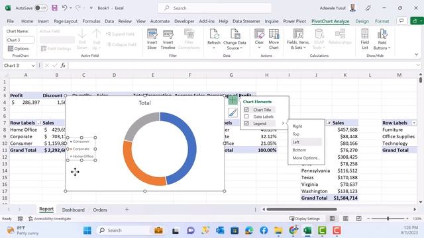
Task: Open the Chart Styles brush button
Action: pos(233,112)
